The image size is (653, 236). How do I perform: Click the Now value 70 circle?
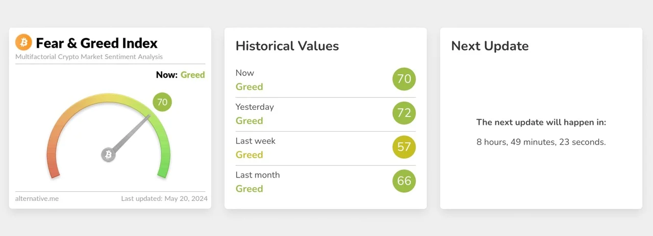point(404,79)
